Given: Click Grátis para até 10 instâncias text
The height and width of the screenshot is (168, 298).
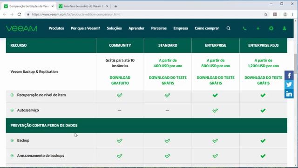Looking at the screenshot, I should tap(120, 63).
